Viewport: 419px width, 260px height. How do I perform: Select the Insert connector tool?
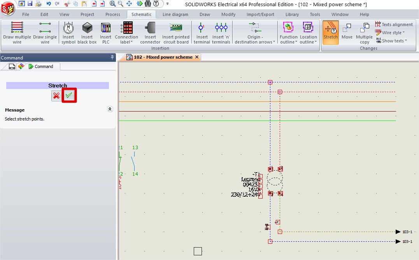click(x=150, y=32)
